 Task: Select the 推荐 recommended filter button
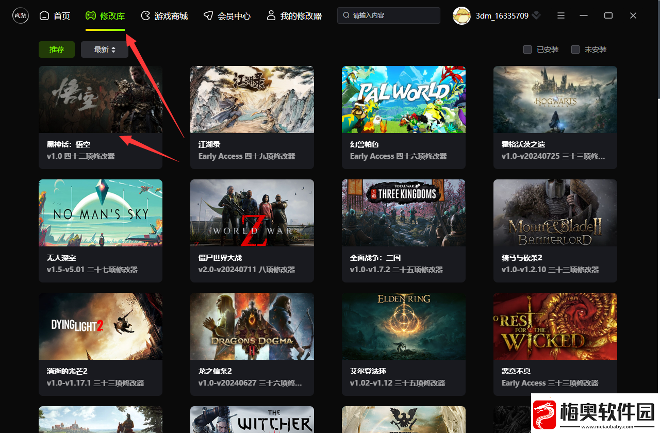[x=57, y=49]
